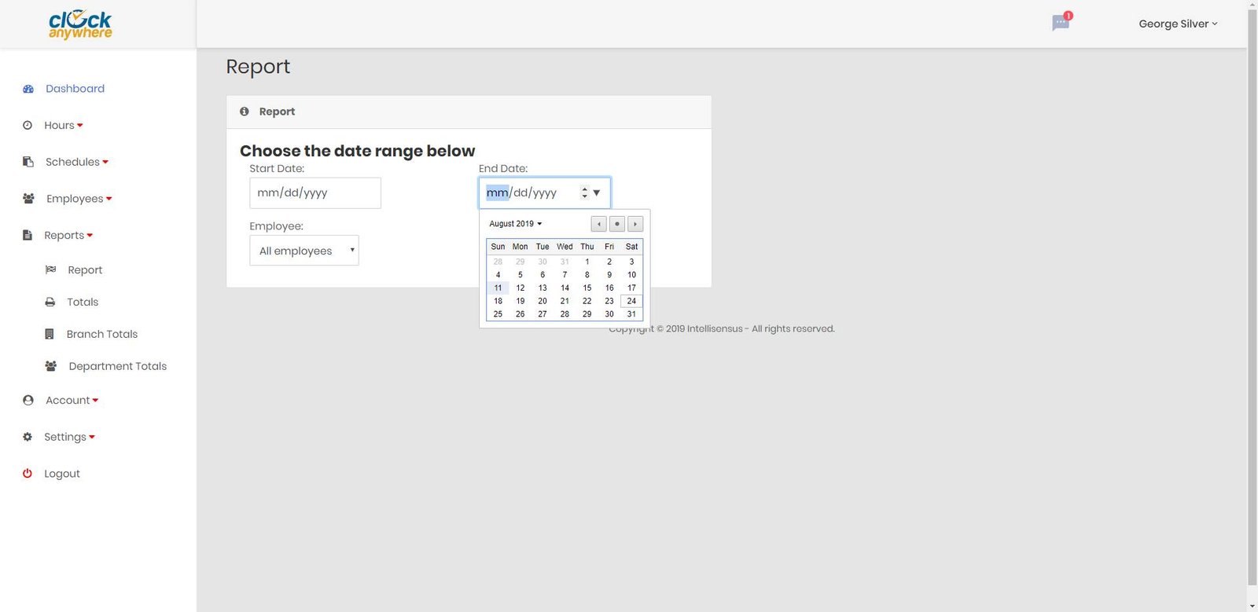1258x612 pixels.
Task: Click the Start Date input field
Action: pos(314,193)
